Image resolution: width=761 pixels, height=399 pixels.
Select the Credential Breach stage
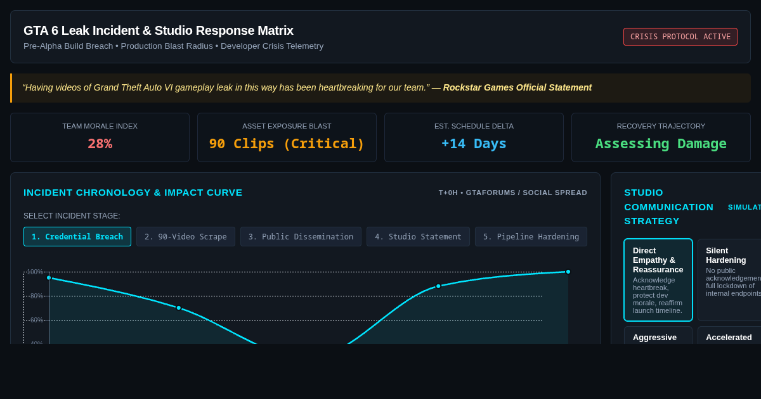(77, 236)
